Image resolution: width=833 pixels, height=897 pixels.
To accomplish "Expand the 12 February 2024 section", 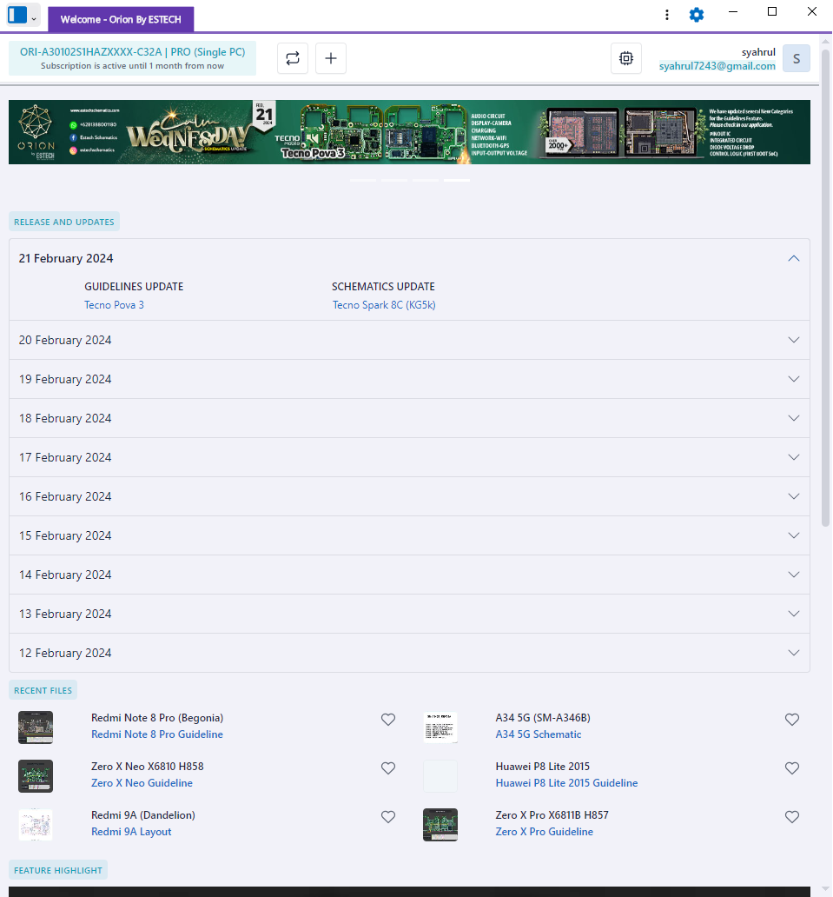I will pos(409,653).
